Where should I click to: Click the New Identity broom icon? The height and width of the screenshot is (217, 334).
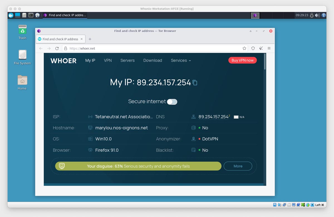pyautogui.click(x=261, y=48)
